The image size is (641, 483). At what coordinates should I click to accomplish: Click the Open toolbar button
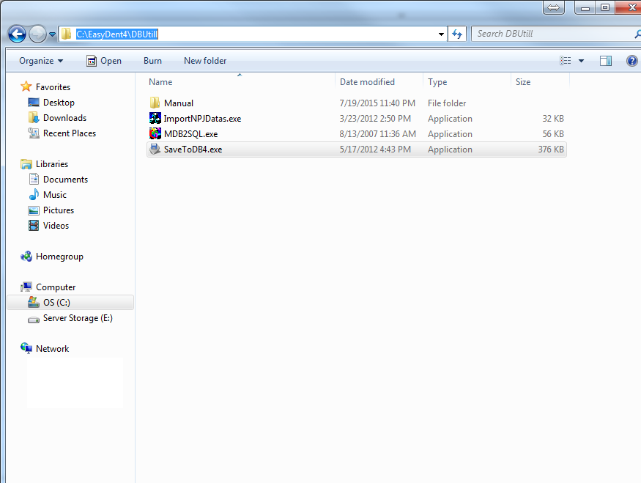104,61
